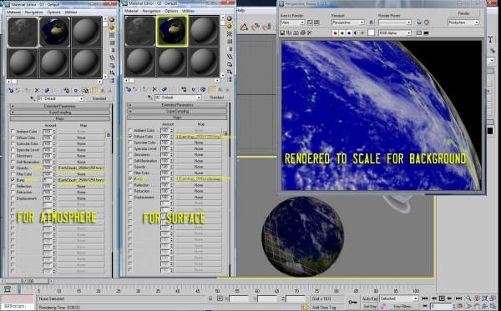Toggle checkered Background icon in Material Editor 01
This screenshot has height=311, width=501.
pyautogui.click(x=112, y=35)
